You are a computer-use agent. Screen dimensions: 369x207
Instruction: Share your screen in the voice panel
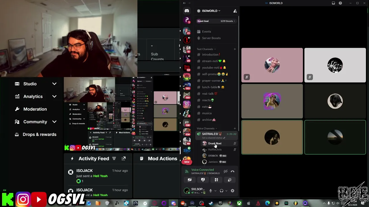click(x=203, y=180)
